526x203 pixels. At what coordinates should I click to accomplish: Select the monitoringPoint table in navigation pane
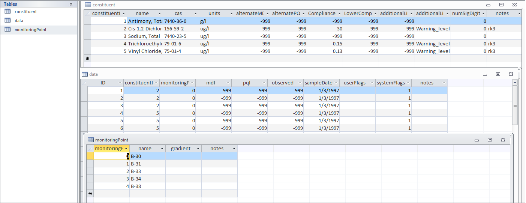tap(31, 29)
